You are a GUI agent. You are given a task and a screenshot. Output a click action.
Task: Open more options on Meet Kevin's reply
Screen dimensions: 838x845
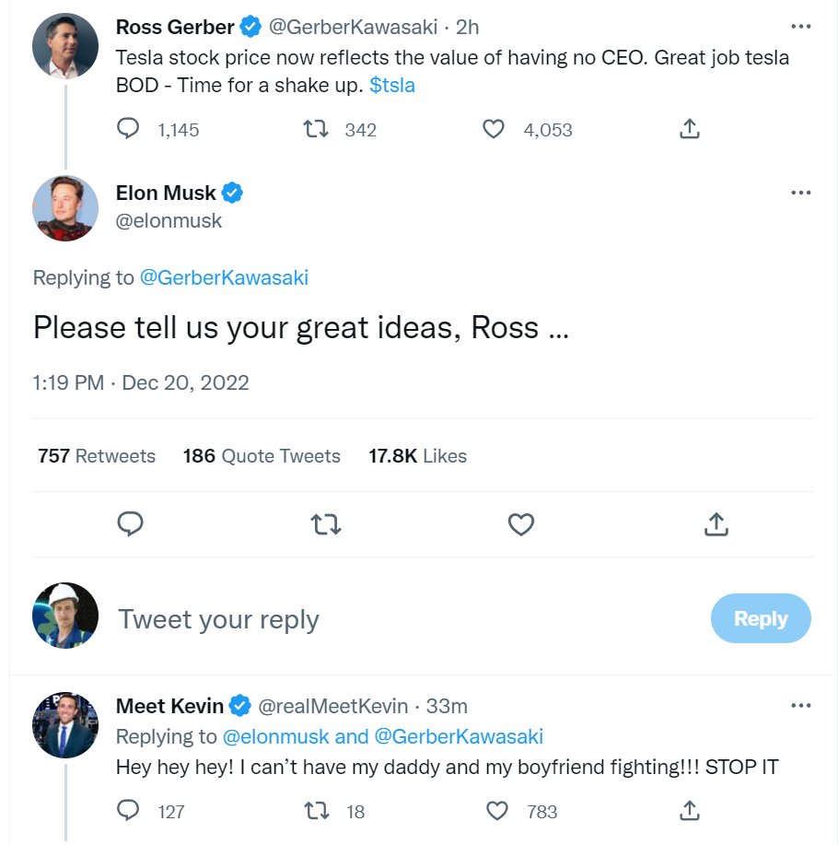(x=800, y=706)
